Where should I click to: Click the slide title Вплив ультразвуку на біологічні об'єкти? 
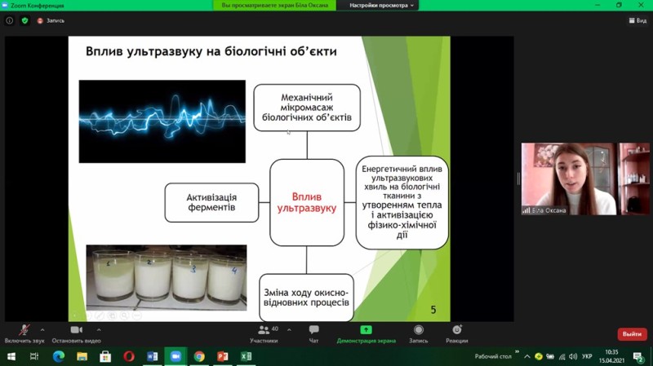211,51
